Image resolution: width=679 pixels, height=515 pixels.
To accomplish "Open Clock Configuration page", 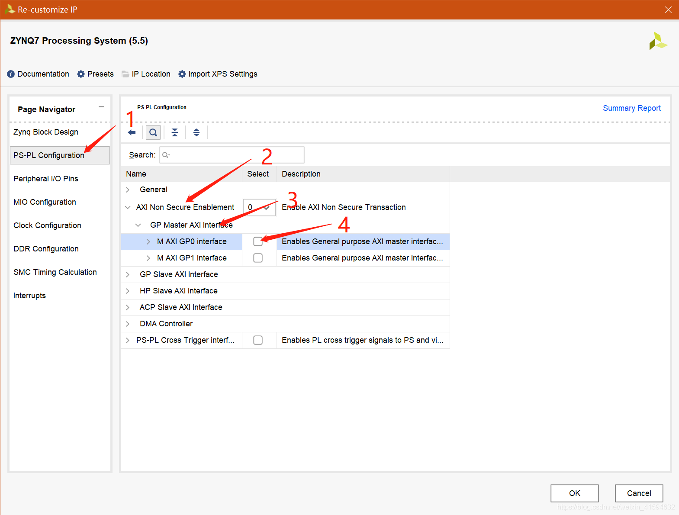I will pos(47,225).
